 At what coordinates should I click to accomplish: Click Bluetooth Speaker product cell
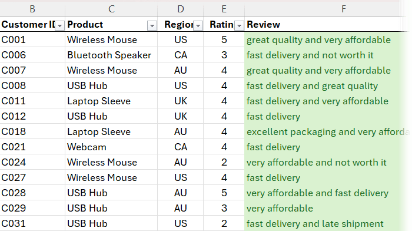click(111, 55)
